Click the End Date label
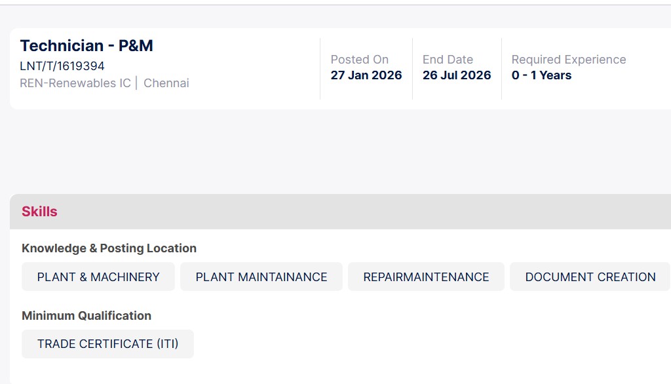 pos(448,60)
